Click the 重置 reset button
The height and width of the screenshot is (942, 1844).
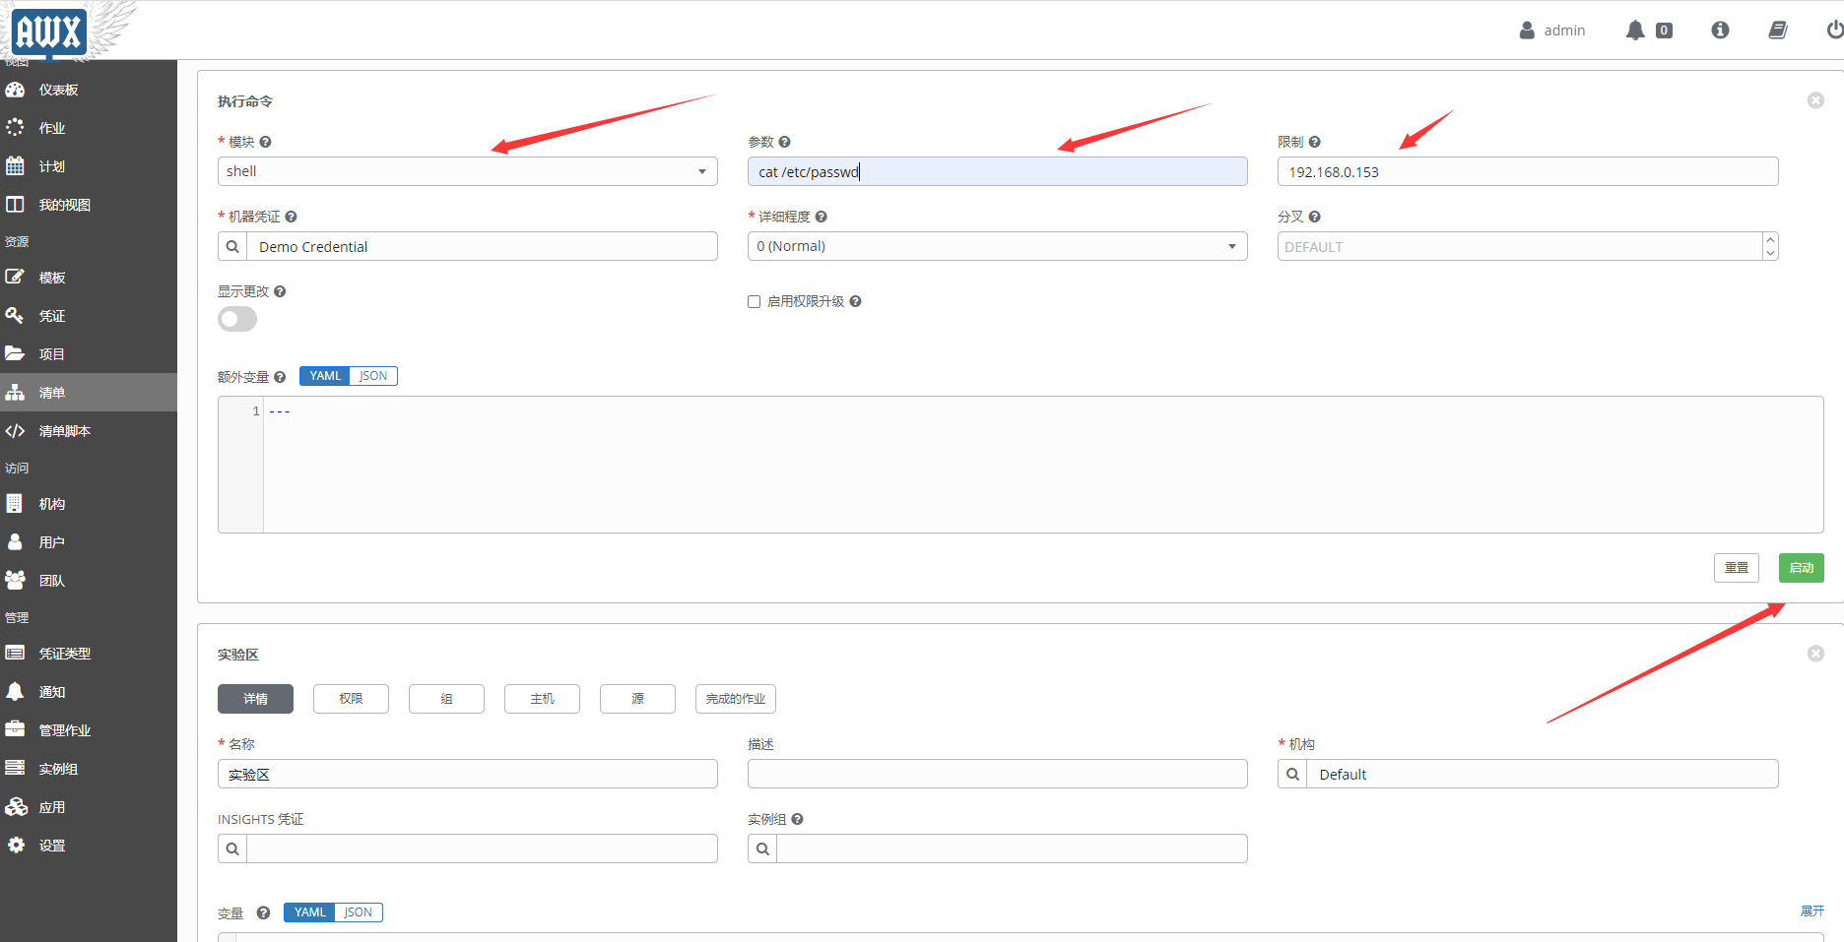click(x=1737, y=568)
